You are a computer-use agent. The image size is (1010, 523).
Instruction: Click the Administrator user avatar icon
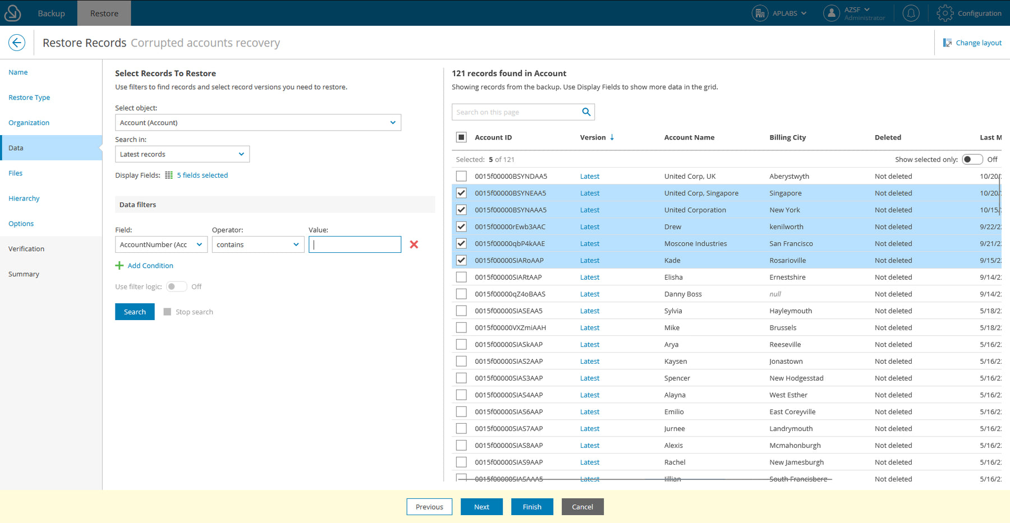click(831, 13)
